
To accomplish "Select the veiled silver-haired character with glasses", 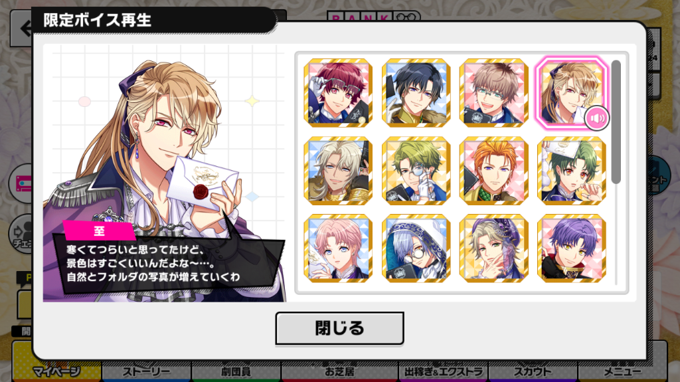I will click(416, 248).
